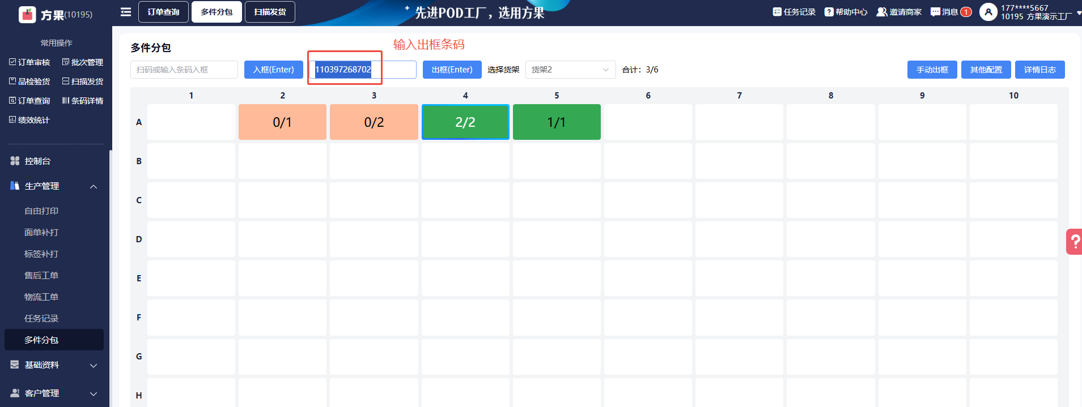
Task: Click the 手动出框 button
Action: (x=932, y=70)
